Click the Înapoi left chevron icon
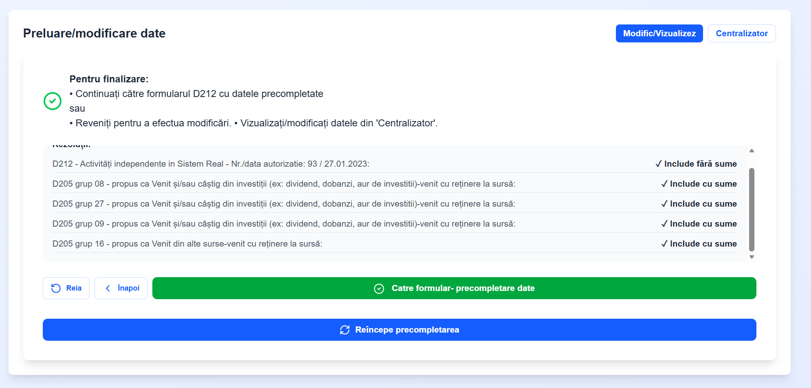Image resolution: width=811 pixels, height=388 pixels. 108,288
